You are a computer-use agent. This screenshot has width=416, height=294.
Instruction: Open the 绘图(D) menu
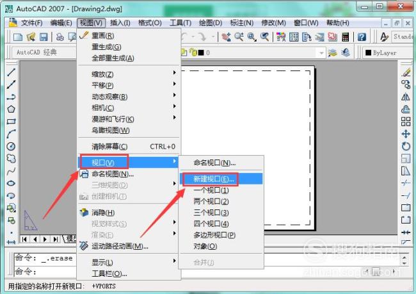211,23
